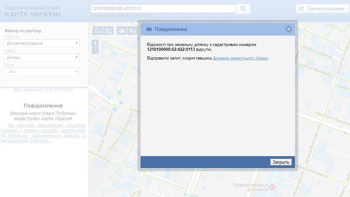
Task: Follow the формою зворотнього зв'язку link
Action: tap(240, 58)
